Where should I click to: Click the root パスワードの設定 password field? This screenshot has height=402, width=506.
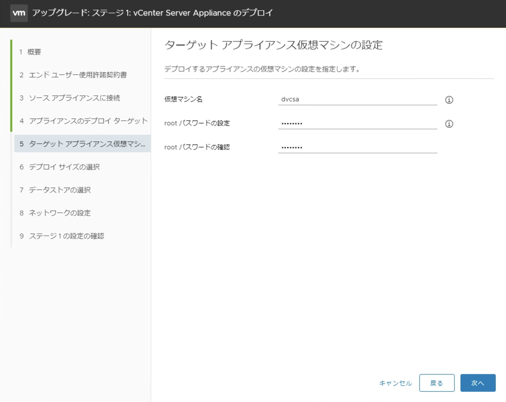pos(358,123)
